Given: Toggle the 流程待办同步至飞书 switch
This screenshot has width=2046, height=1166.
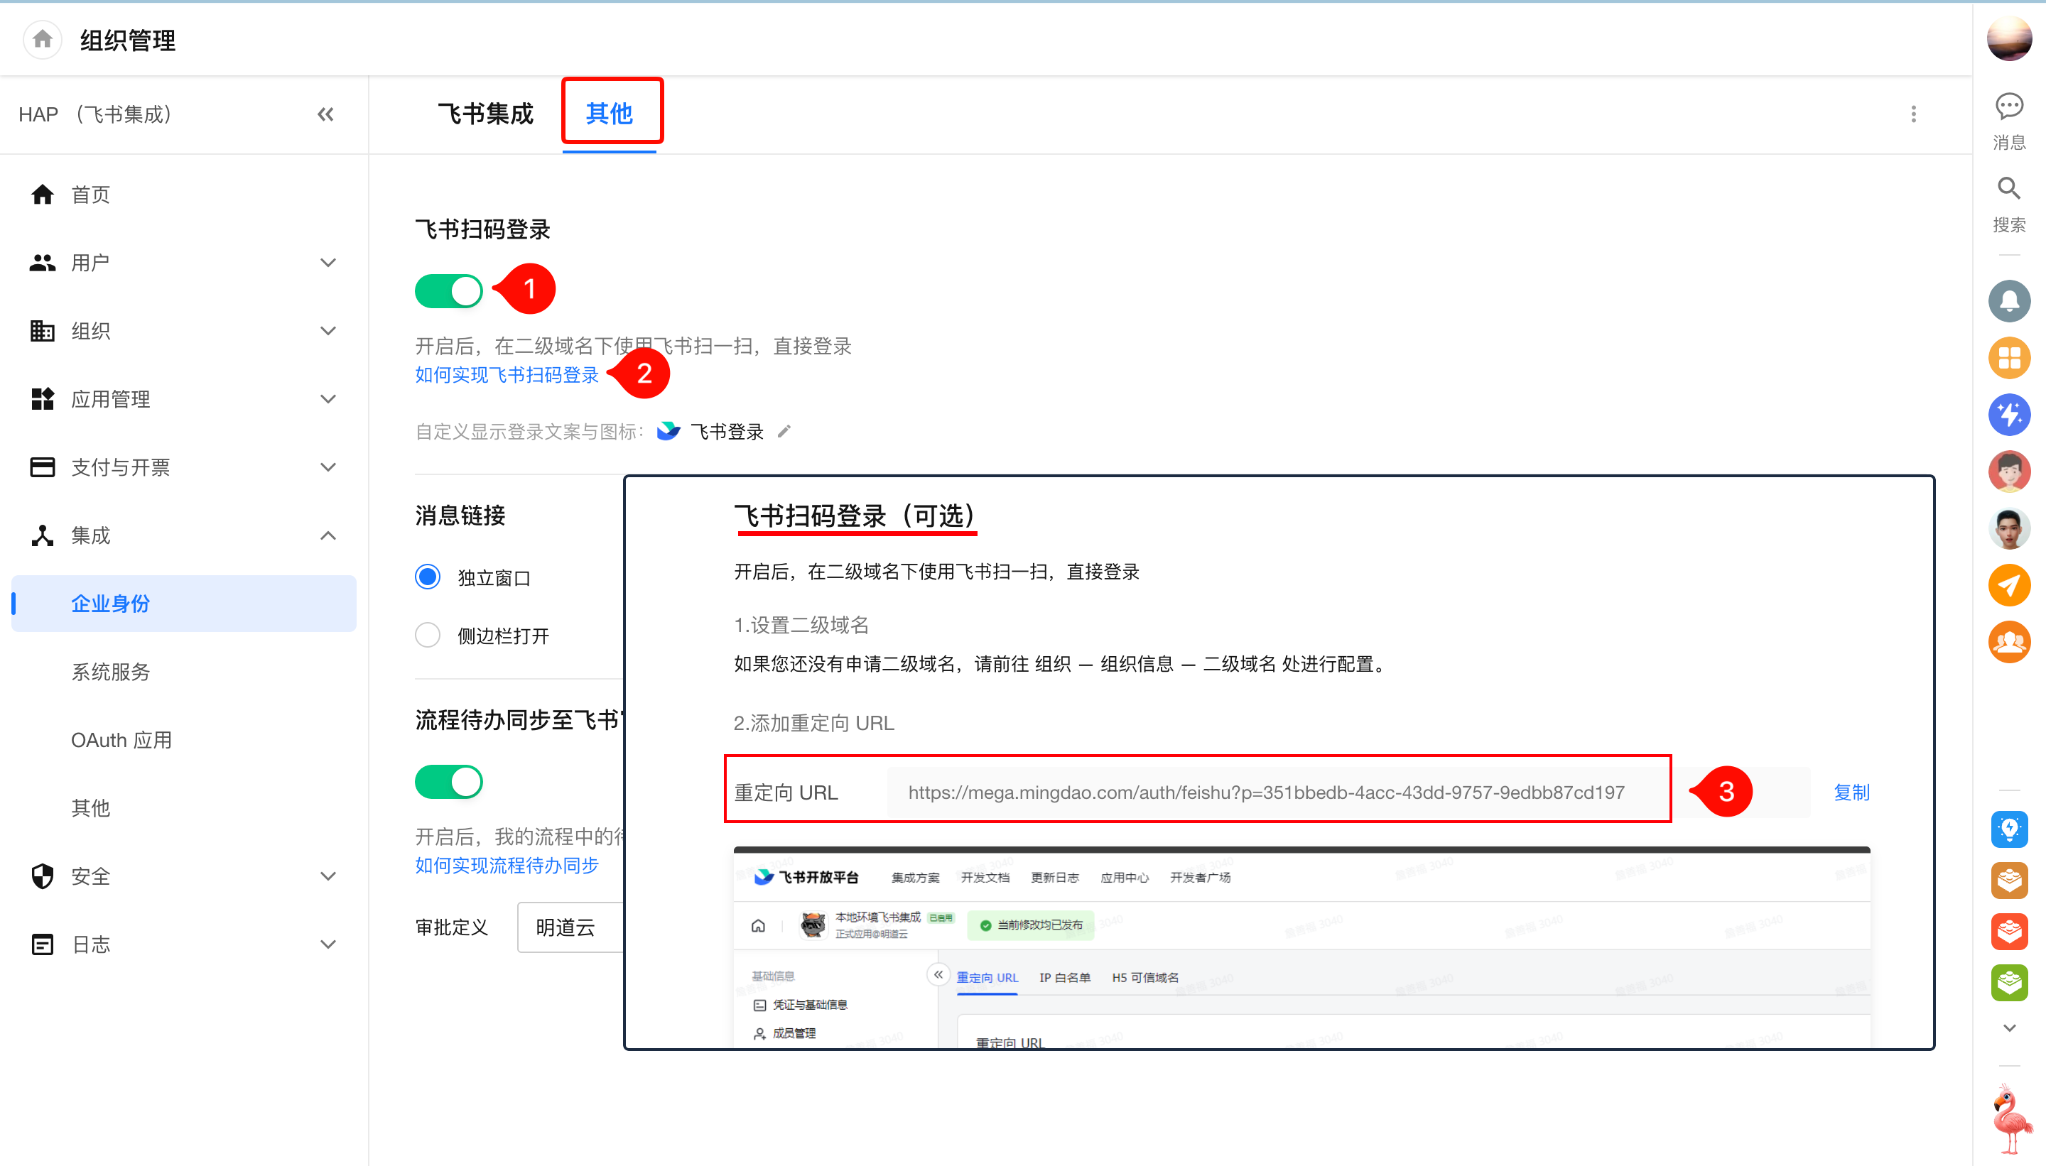Looking at the screenshot, I should click(448, 781).
